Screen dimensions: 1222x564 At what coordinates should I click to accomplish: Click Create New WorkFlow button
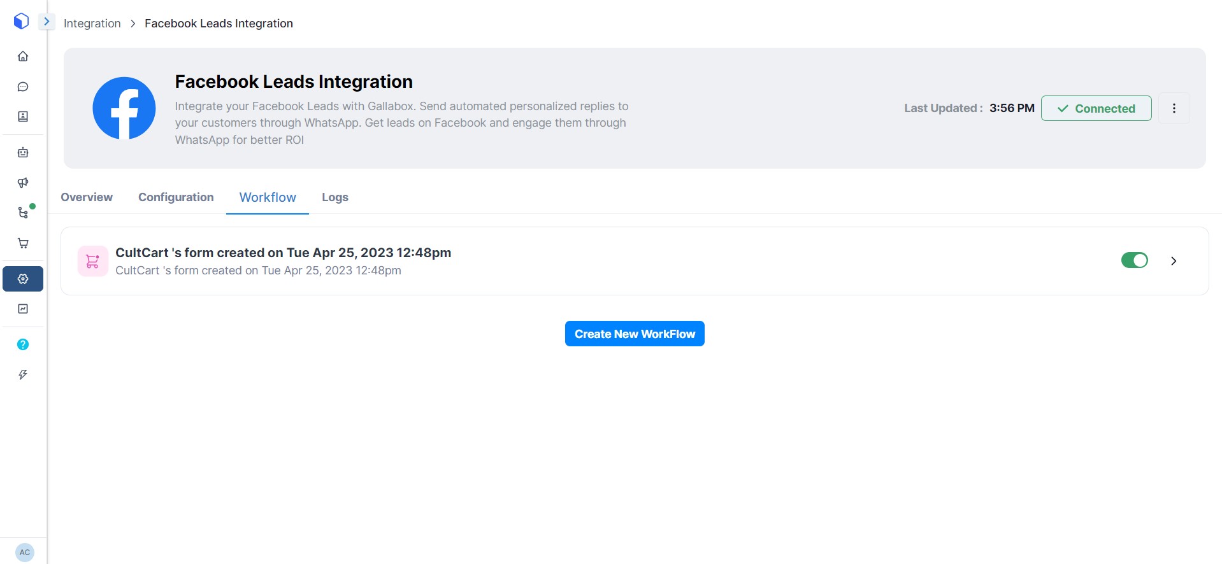coord(635,334)
